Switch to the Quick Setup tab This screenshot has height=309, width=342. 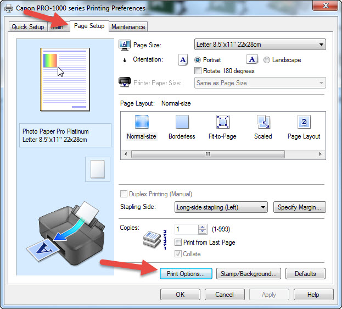click(28, 27)
